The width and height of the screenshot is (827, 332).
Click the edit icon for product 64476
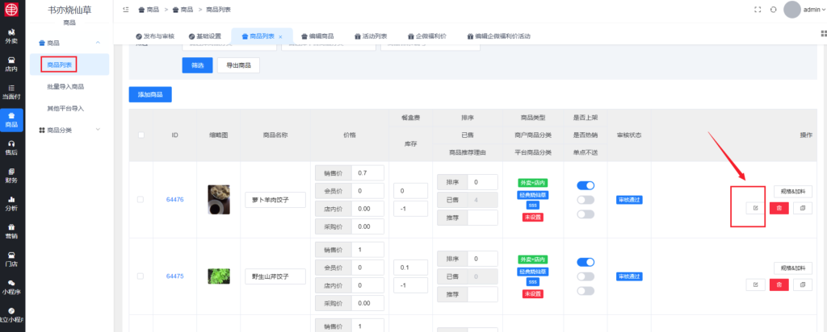[755, 208]
